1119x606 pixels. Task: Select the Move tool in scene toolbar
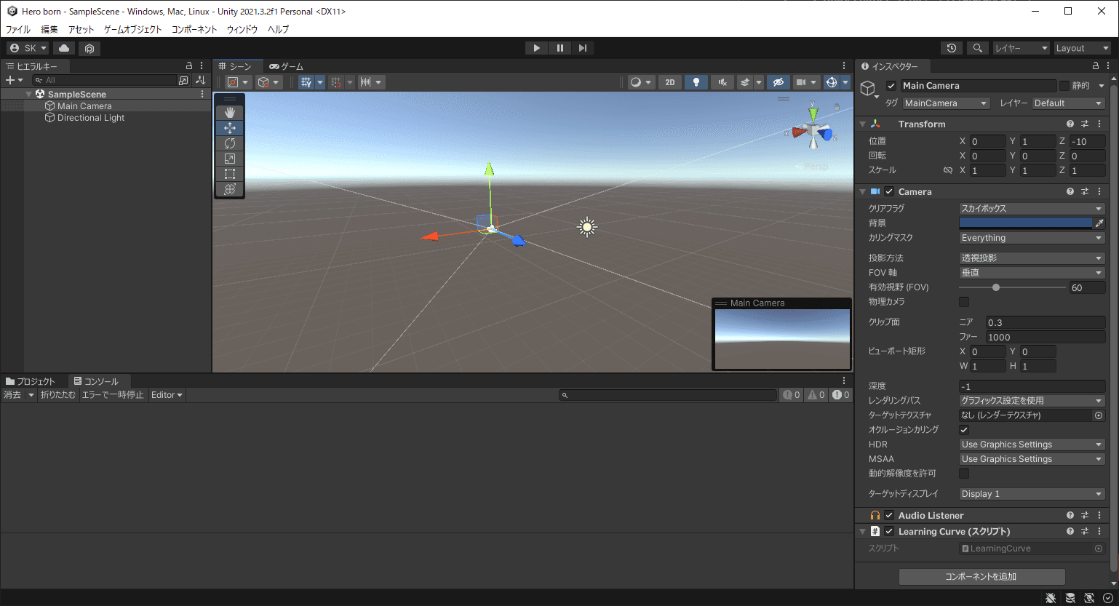[x=230, y=127]
